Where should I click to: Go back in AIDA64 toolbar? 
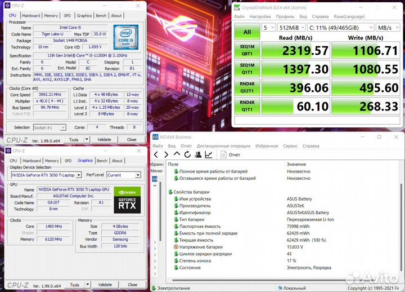[156, 154]
